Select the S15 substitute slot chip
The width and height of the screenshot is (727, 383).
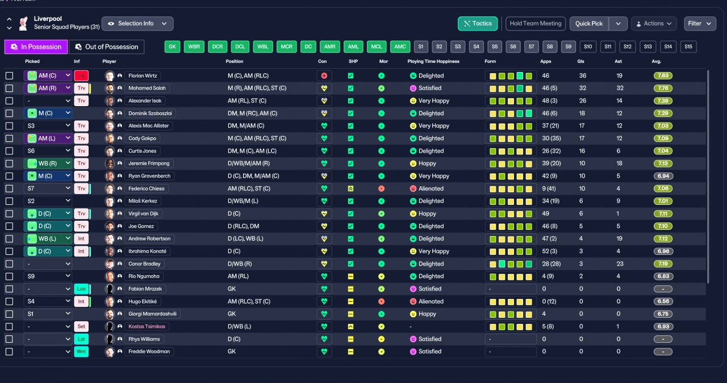click(x=688, y=47)
